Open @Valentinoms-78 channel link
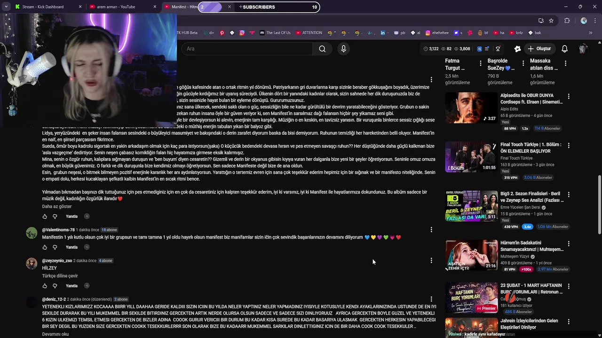 tap(58, 230)
